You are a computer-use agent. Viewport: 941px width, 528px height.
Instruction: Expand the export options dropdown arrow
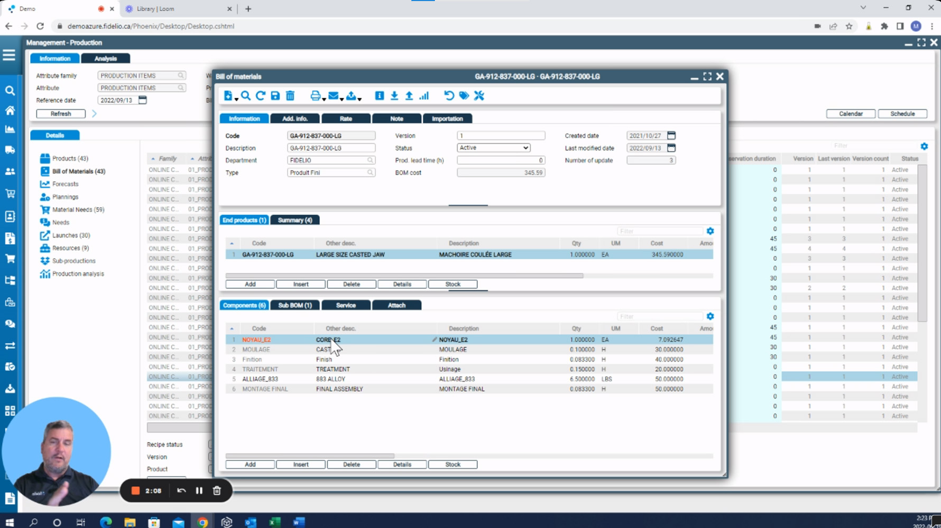click(359, 99)
